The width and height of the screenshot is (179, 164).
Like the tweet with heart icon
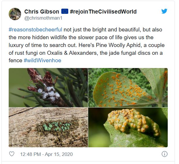[x=12, y=154]
